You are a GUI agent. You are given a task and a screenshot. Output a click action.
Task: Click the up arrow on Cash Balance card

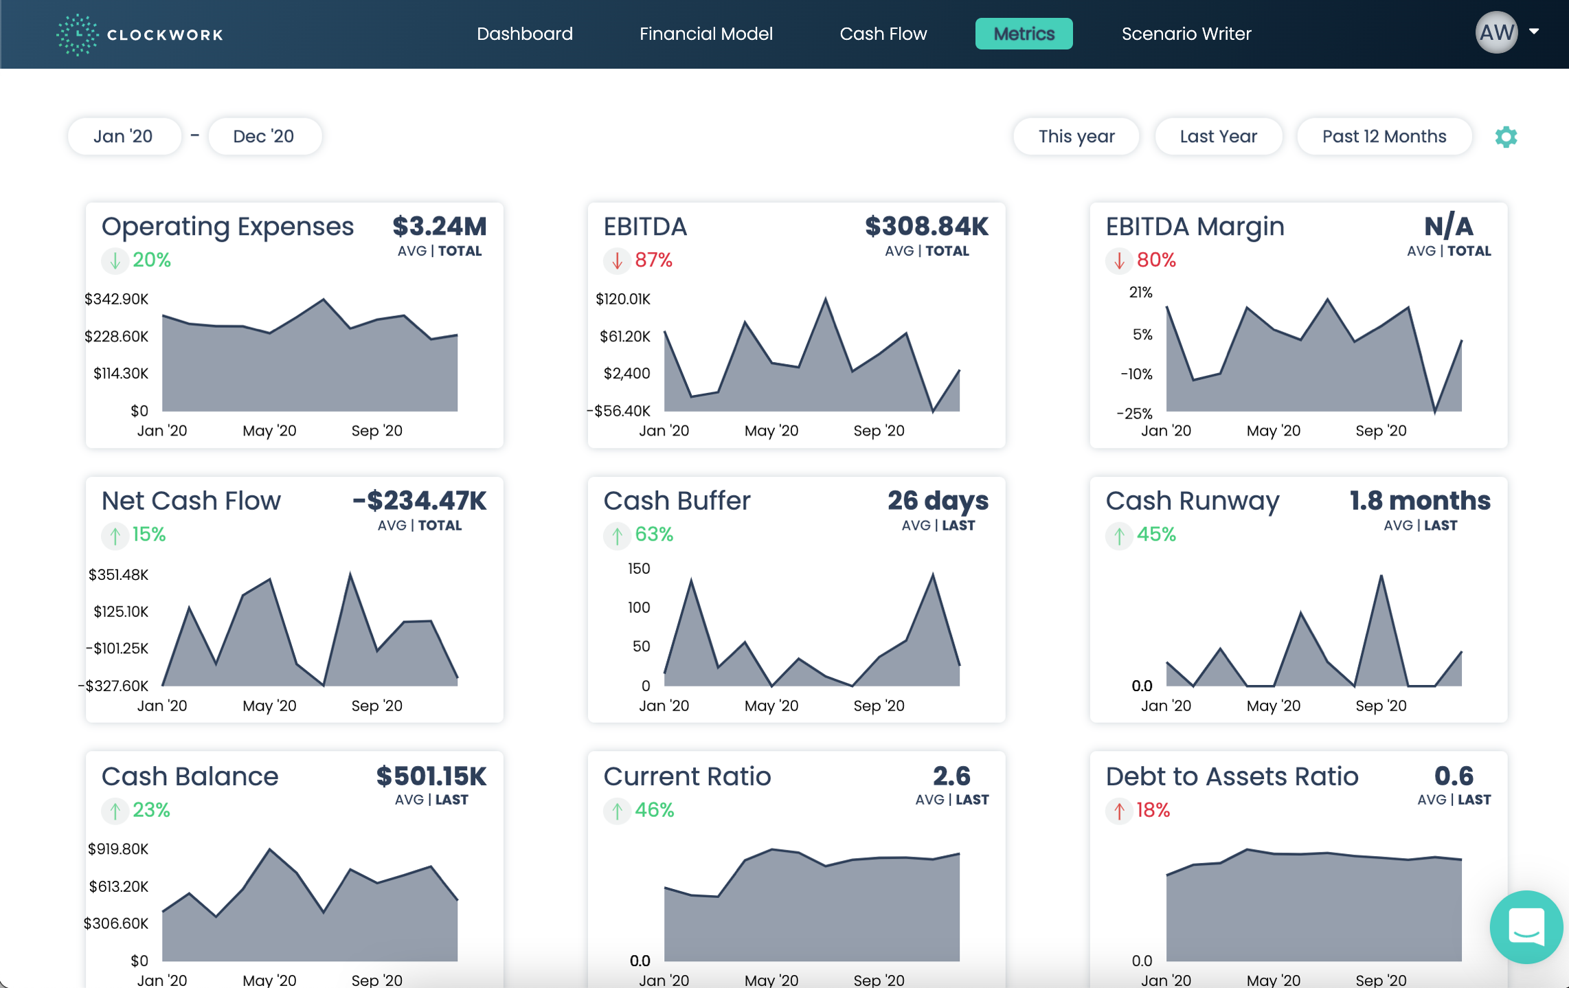pyautogui.click(x=115, y=811)
